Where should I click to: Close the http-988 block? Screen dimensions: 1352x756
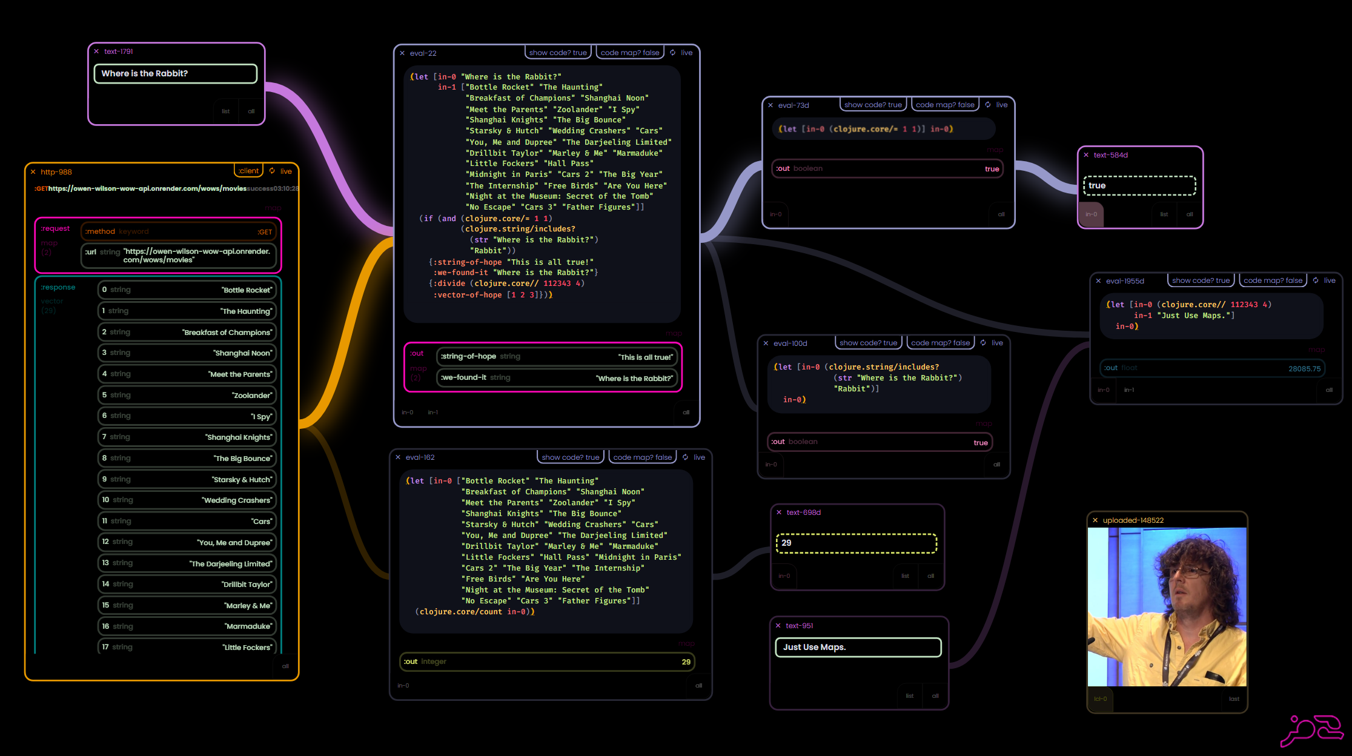[33, 172]
